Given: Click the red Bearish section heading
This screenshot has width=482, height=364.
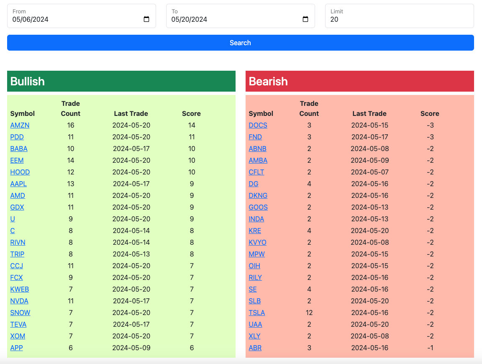Looking at the screenshot, I should [360, 81].
